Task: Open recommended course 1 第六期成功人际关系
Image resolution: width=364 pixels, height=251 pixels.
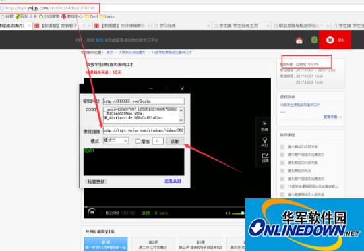Action: tap(303, 147)
